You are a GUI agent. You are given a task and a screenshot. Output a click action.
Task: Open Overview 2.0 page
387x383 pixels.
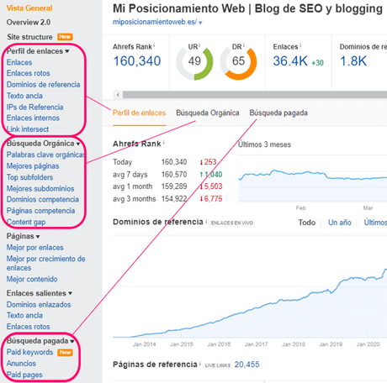(29, 22)
